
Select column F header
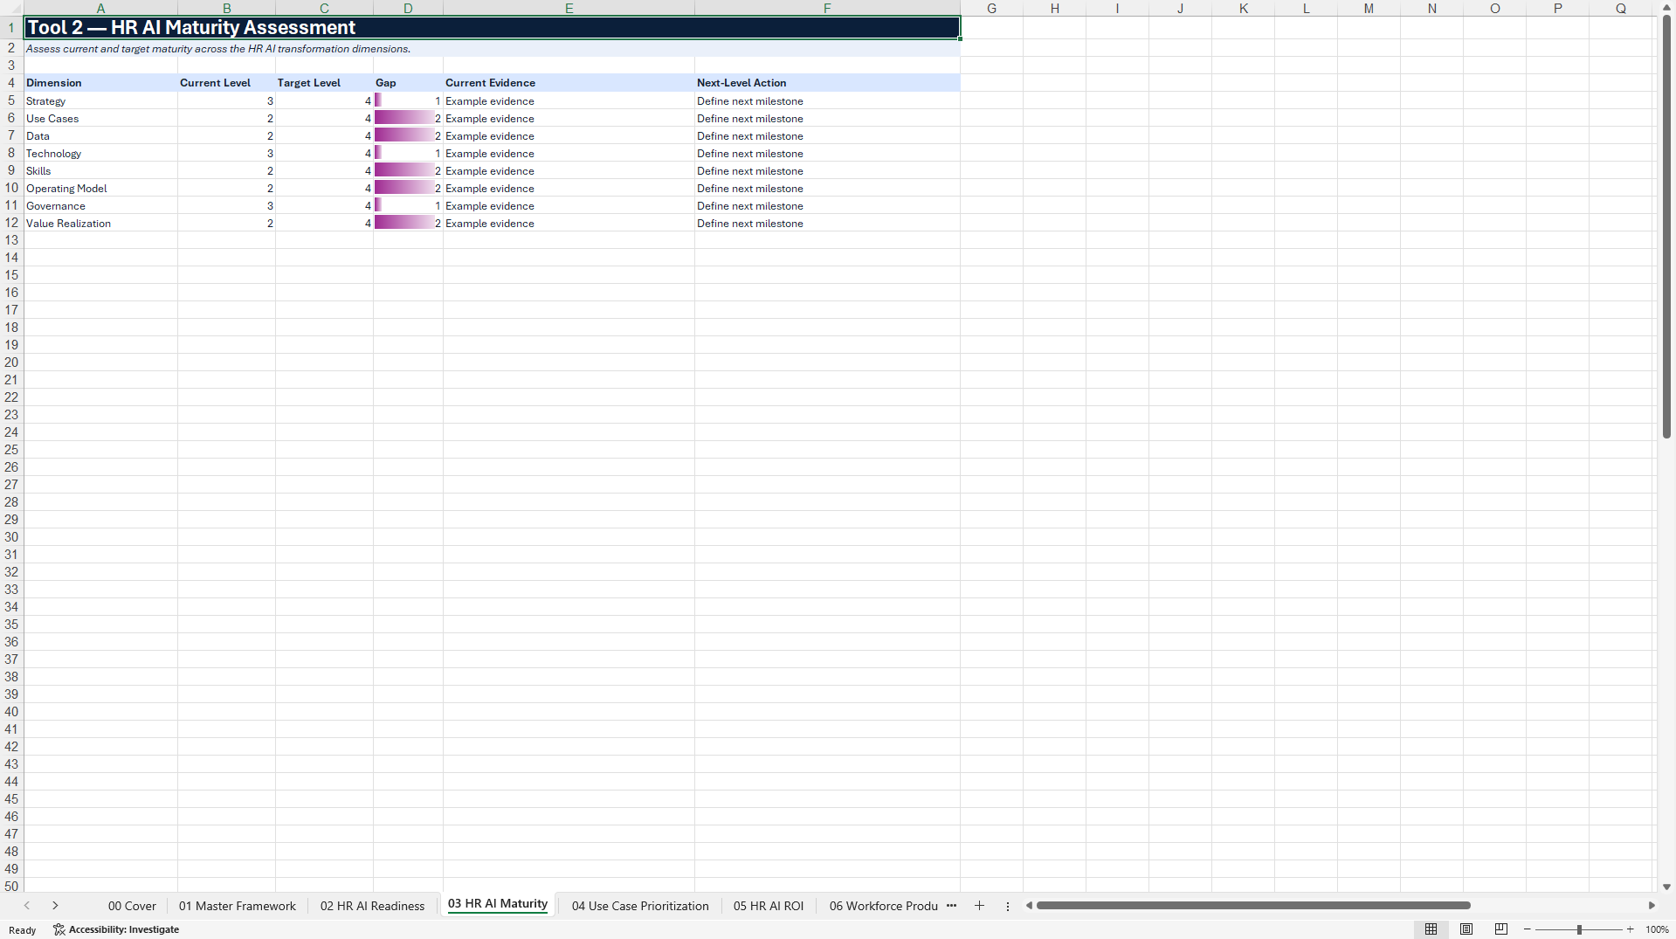coord(827,8)
